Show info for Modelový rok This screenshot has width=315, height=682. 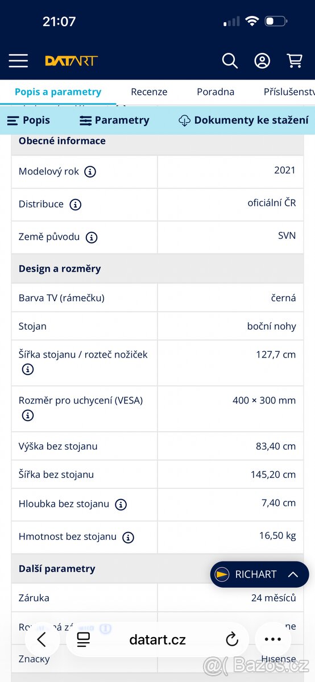click(x=90, y=172)
